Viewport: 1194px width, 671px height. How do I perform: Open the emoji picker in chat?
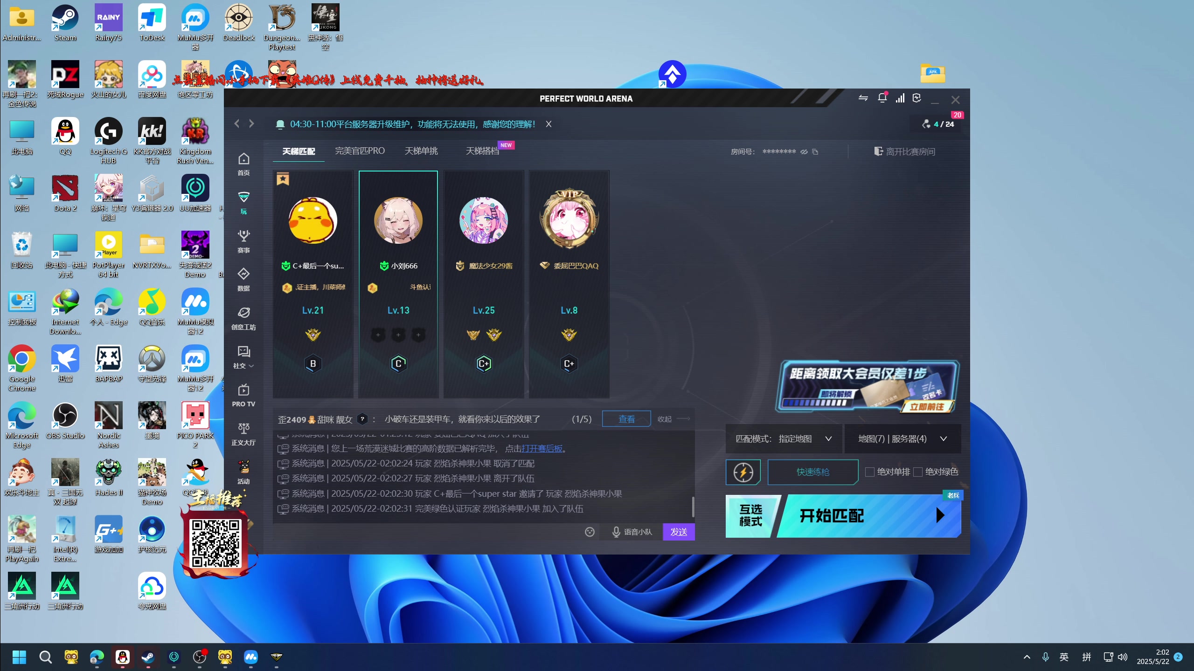tap(590, 532)
